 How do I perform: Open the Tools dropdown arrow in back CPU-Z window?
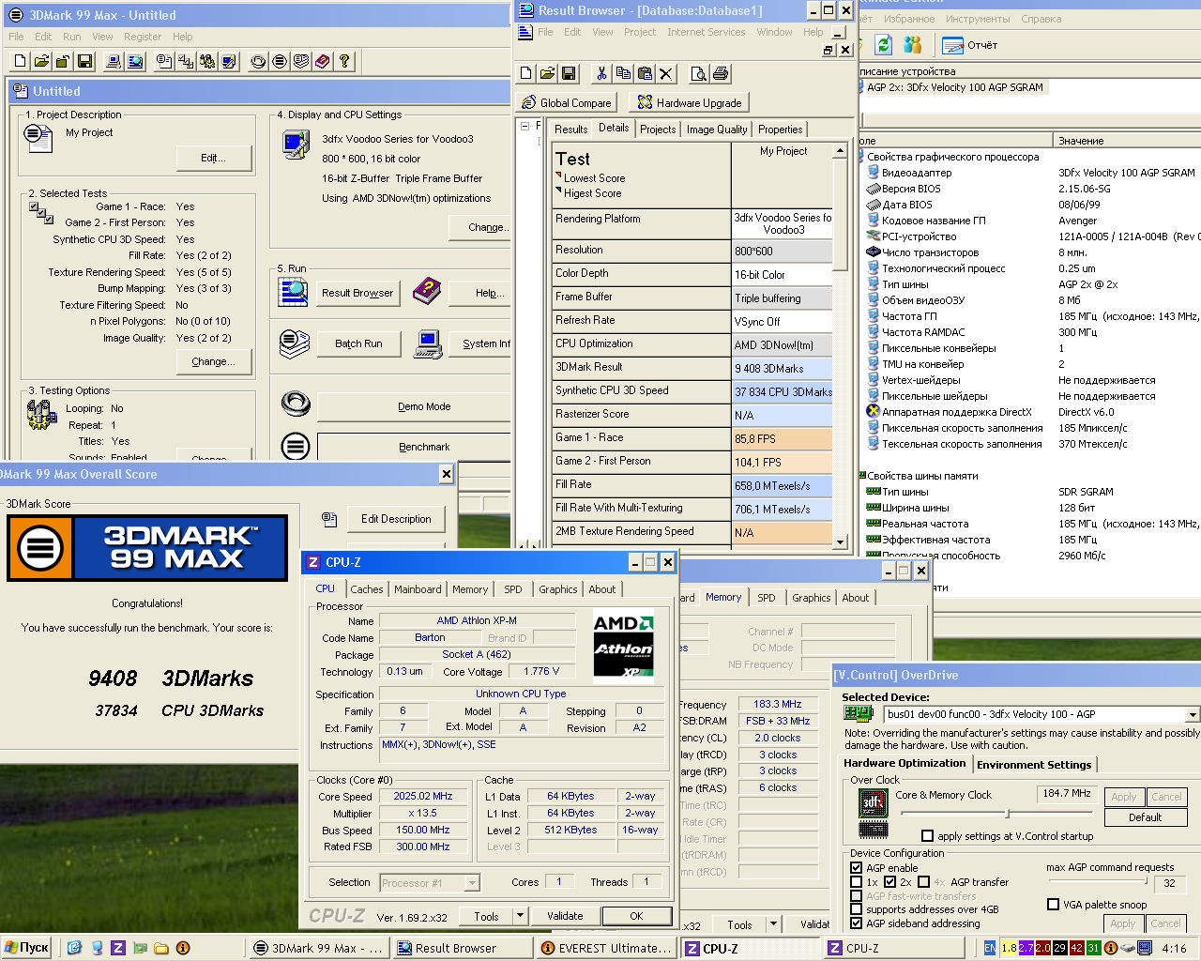pyautogui.click(x=773, y=924)
